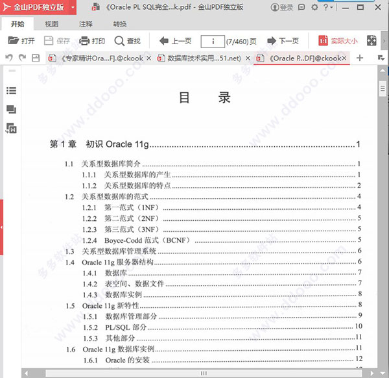Switch to the 转换 ribbon tab
The width and height of the screenshot is (389, 378).
coord(120,24)
